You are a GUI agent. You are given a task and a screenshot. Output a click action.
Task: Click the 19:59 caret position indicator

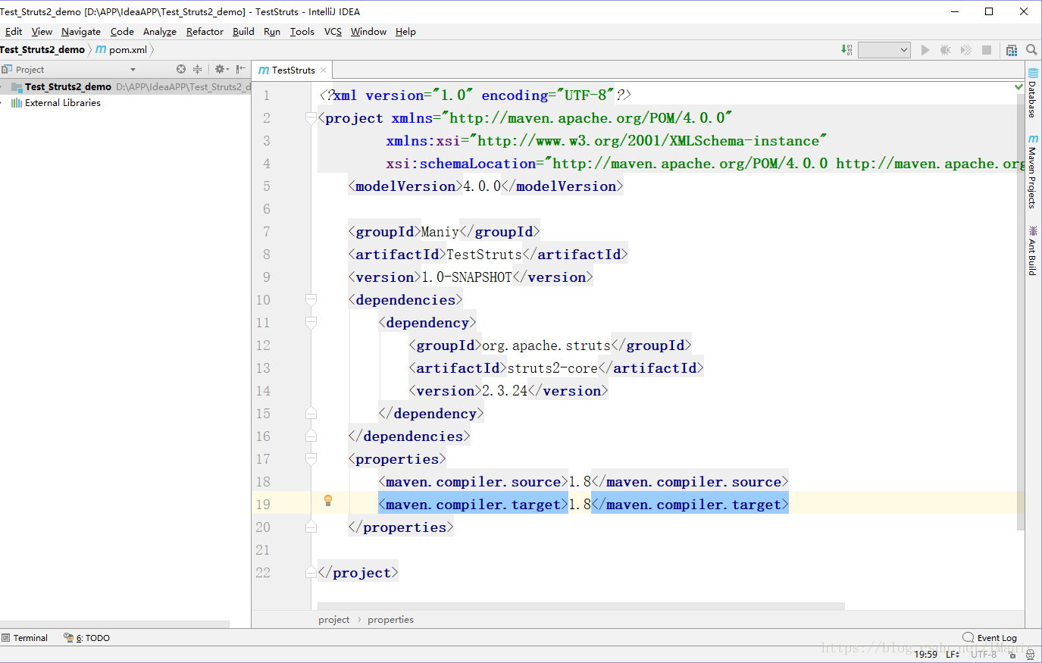pyautogui.click(x=925, y=654)
